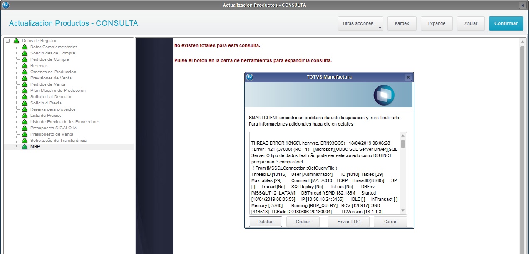Select Solicitudes de Compra tree item
Viewport: 529px width, 254px height.
[x=52, y=53]
